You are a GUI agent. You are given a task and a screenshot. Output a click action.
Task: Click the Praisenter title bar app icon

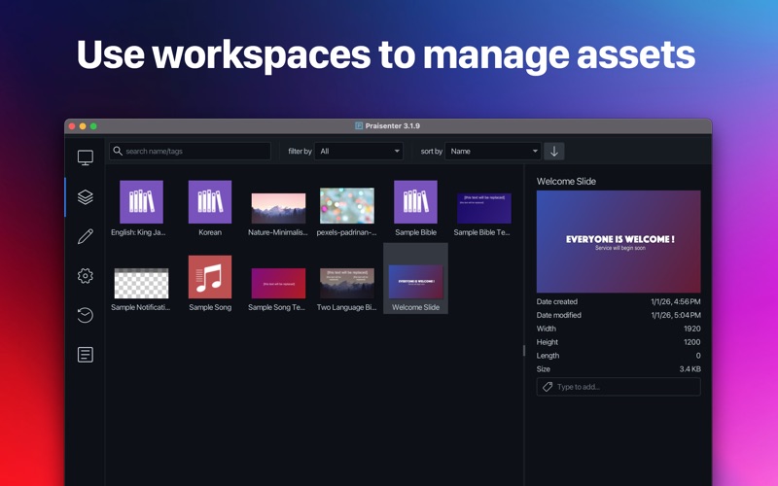click(x=359, y=126)
